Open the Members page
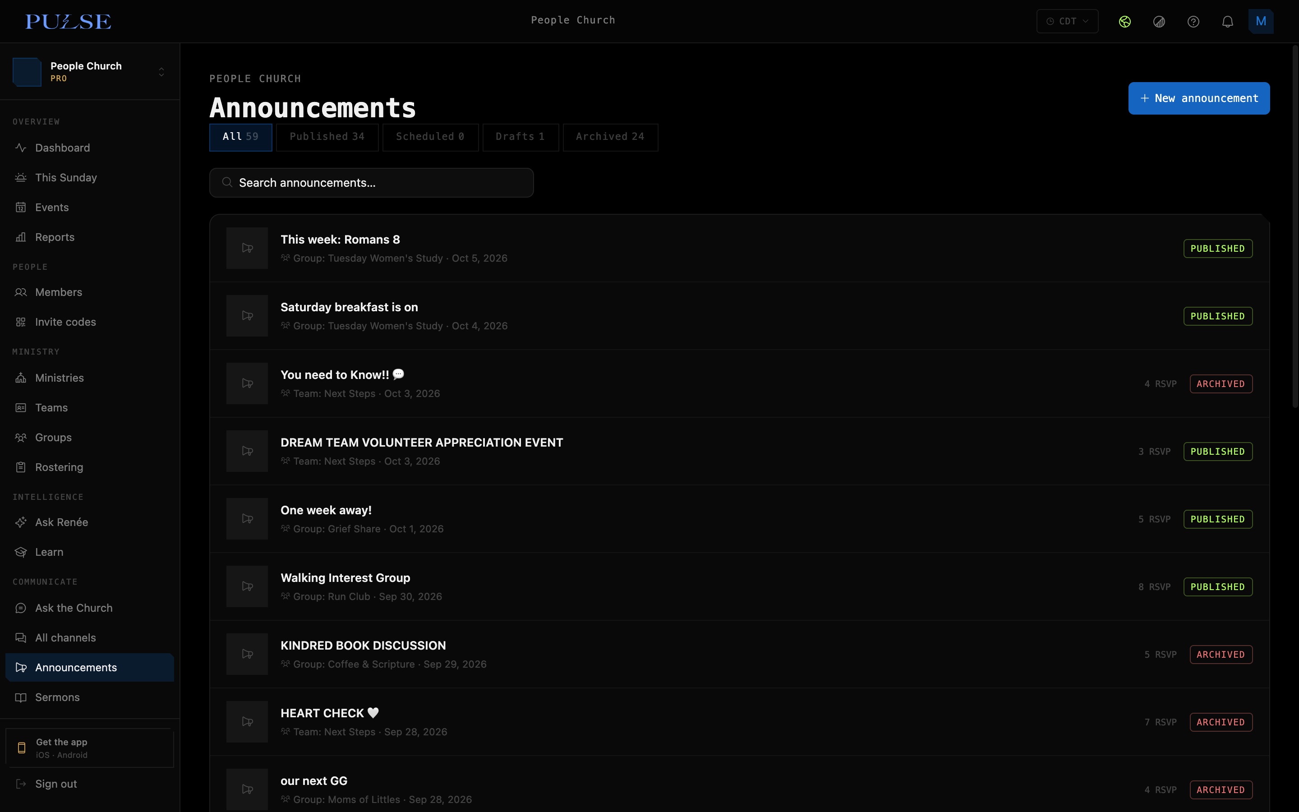The height and width of the screenshot is (812, 1299). [90, 292]
